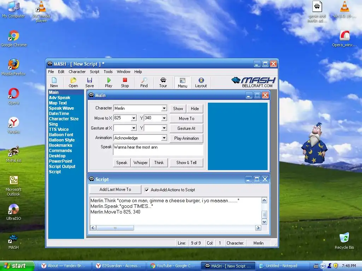The height and width of the screenshot is (271, 362).
Task: Switch to YouTube - Google Chrome taskbar item
Action: click(x=173, y=266)
